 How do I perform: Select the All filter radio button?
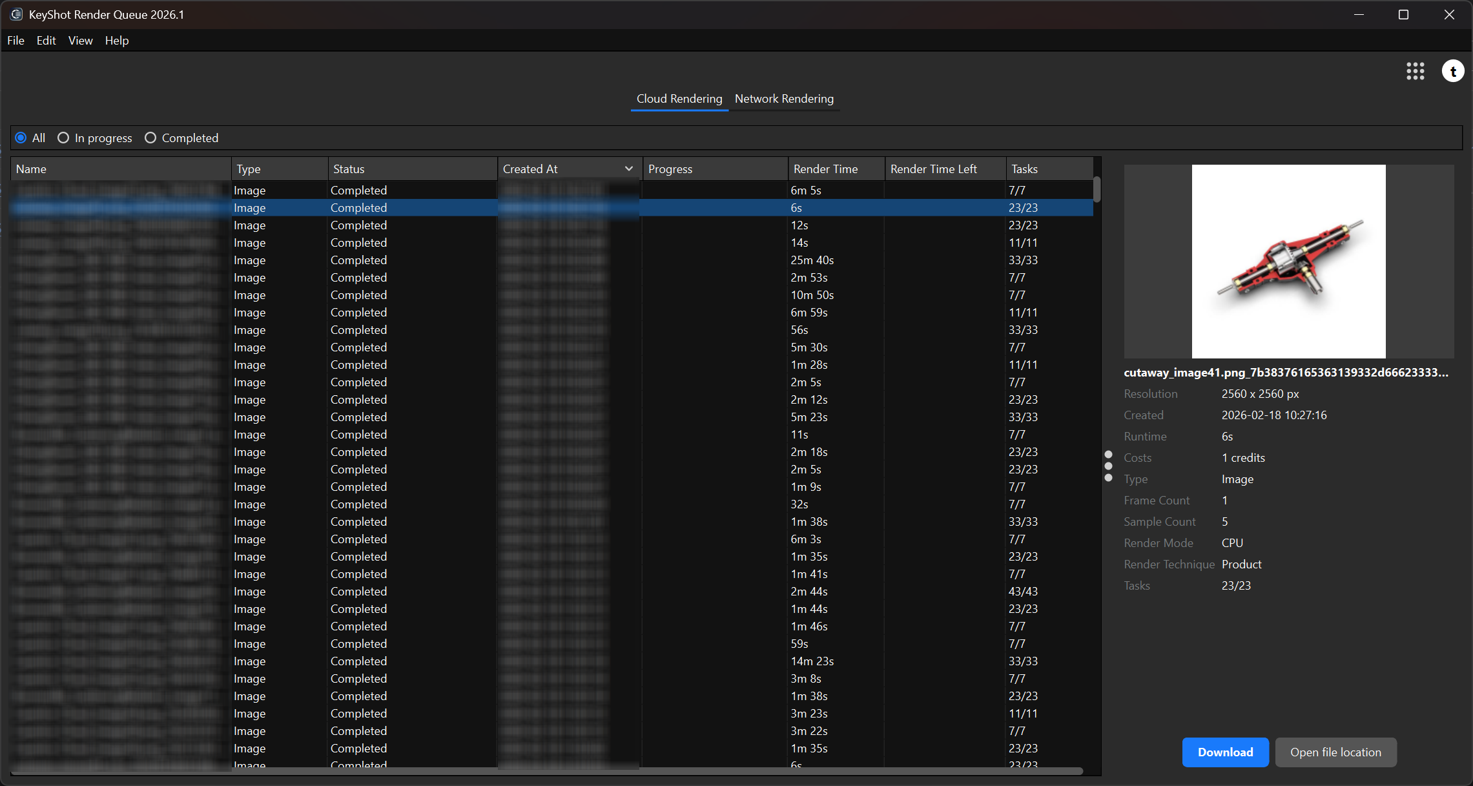21,138
